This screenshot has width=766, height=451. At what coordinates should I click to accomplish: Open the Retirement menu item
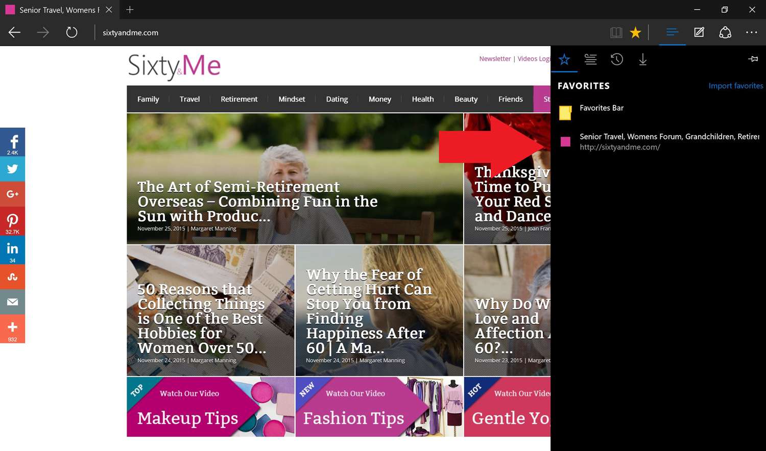[239, 99]
